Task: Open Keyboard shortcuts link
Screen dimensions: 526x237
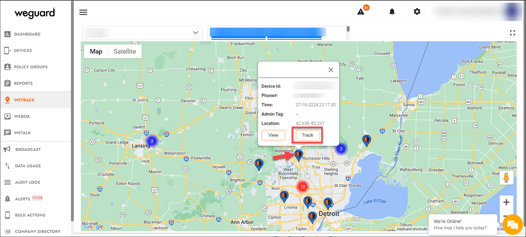Action: tap(412, 229)
